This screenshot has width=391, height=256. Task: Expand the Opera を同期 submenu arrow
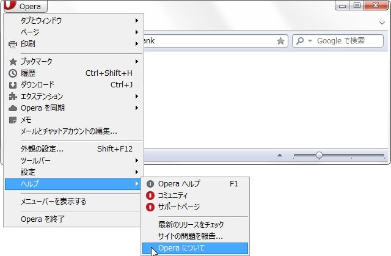click(137, 108)
